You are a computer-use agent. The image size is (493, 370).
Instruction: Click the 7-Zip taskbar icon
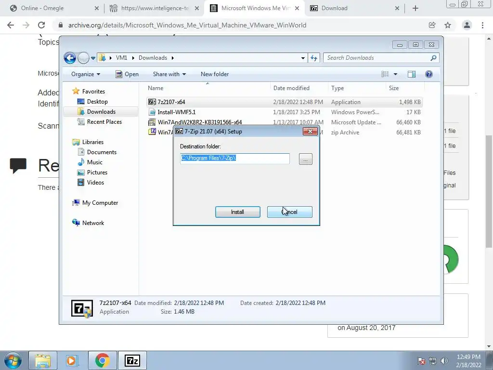132,361
